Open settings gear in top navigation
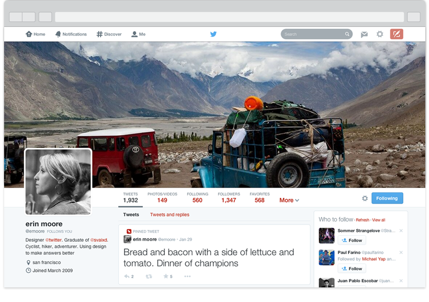This screenshot has width=429, height=302. click(x=380, y=34)
